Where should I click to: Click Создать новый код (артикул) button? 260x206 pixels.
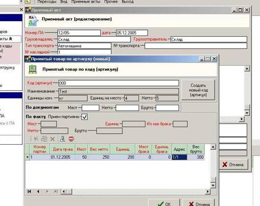tap(198, 90)
